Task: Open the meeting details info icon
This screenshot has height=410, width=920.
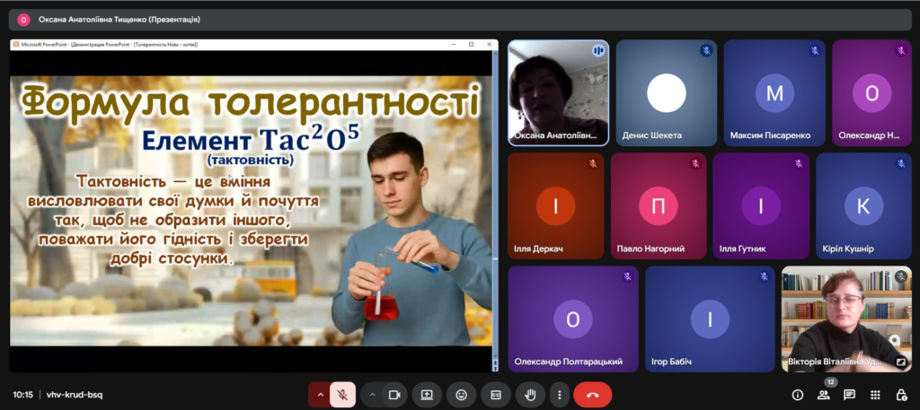Action: (x=797, y=395)
